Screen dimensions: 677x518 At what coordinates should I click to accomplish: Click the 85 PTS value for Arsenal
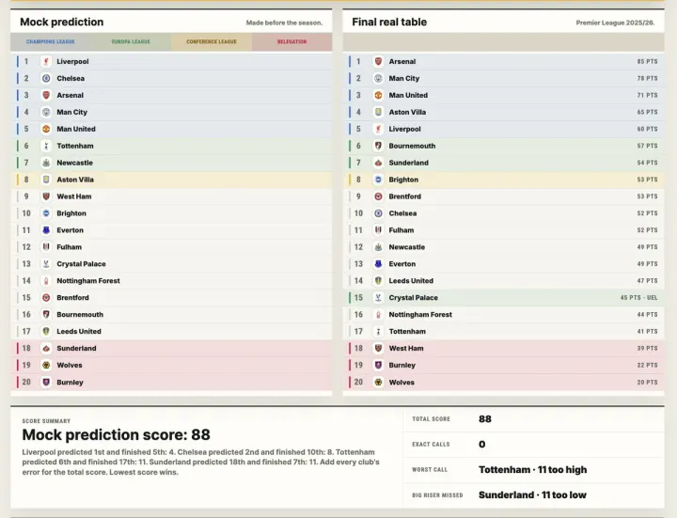[x=647, y=61]
